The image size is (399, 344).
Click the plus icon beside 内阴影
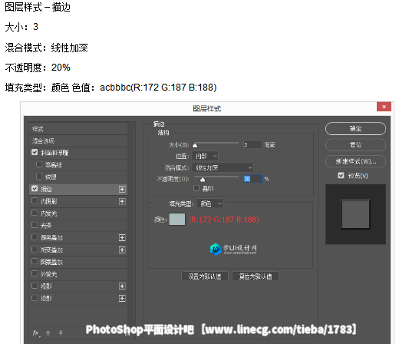(122, 201)
